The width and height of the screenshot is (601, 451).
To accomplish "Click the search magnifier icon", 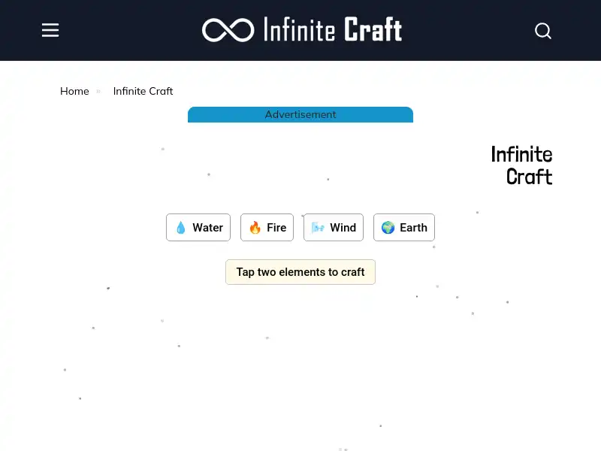I will tap(542, 31).
